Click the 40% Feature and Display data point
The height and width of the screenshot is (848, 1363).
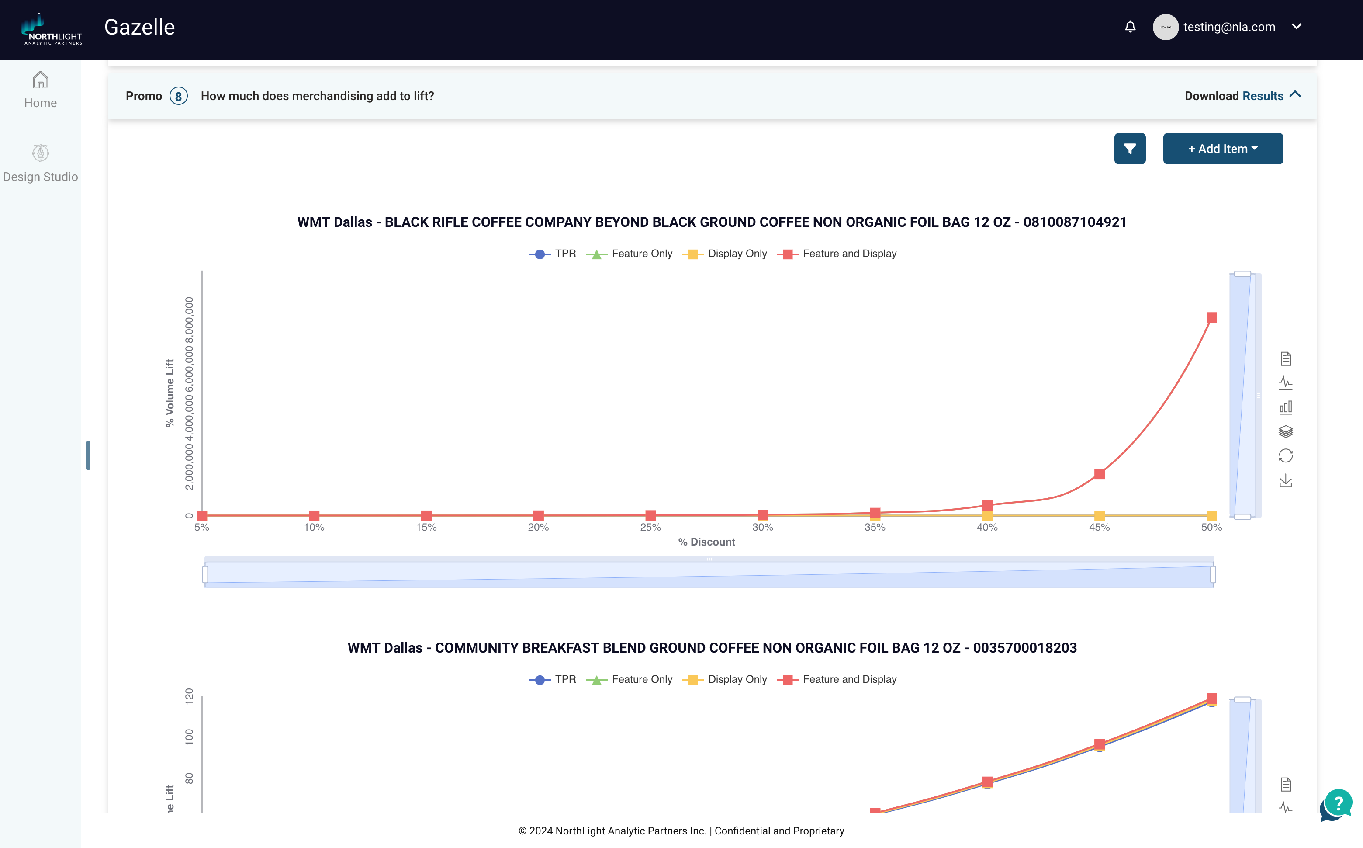(x=987, y=505)
